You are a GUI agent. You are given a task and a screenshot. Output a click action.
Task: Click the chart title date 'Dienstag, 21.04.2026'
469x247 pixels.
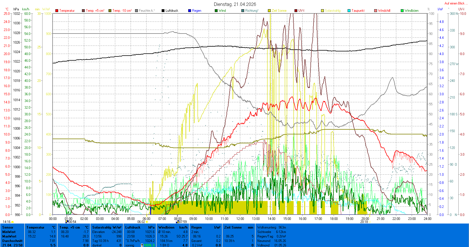tap(235, 4)
